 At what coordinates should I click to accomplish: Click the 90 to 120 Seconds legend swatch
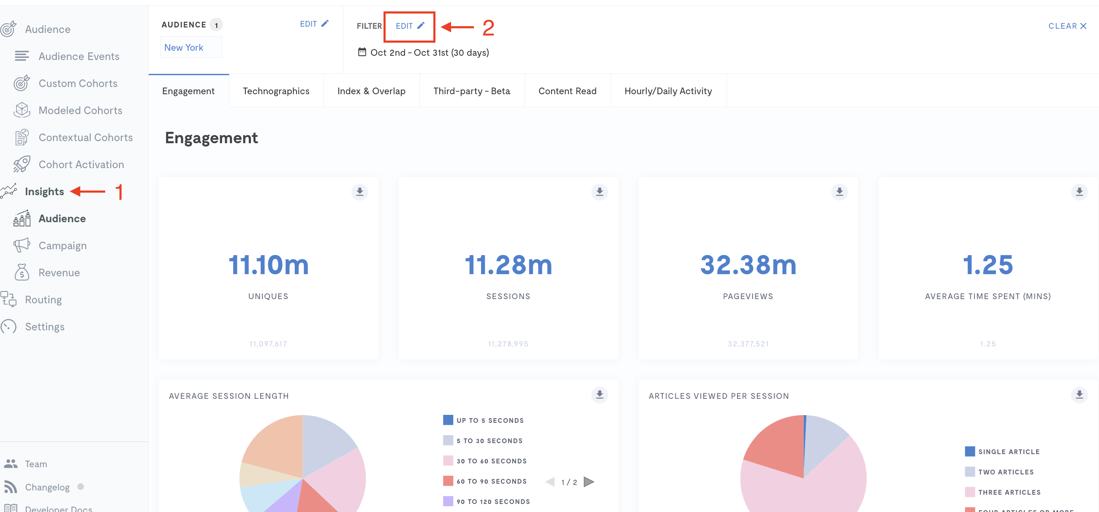pos(448,501)
